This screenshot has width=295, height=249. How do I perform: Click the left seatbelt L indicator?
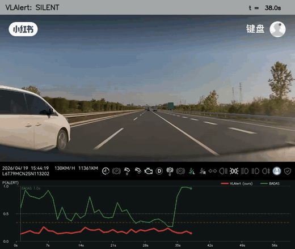click(x=192, y=171)
